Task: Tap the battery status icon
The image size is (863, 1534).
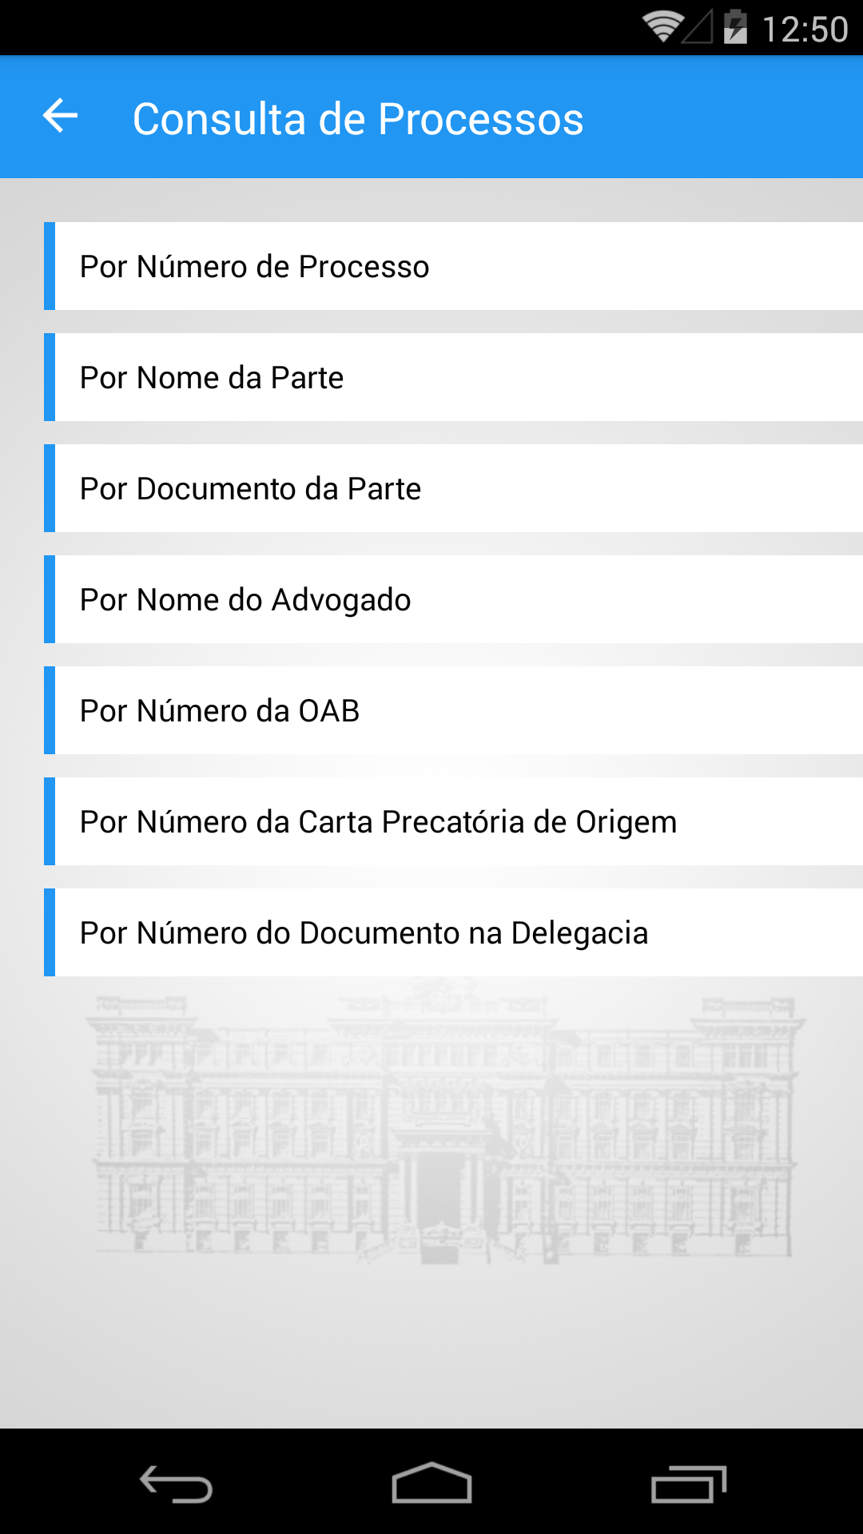Action: pyautogui.click(x=735, y=27)
